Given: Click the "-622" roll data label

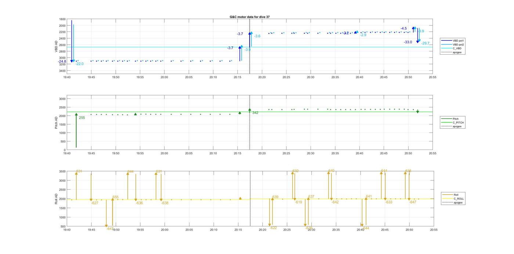Looking at the screenshot, I should click(x=273, y=228).
